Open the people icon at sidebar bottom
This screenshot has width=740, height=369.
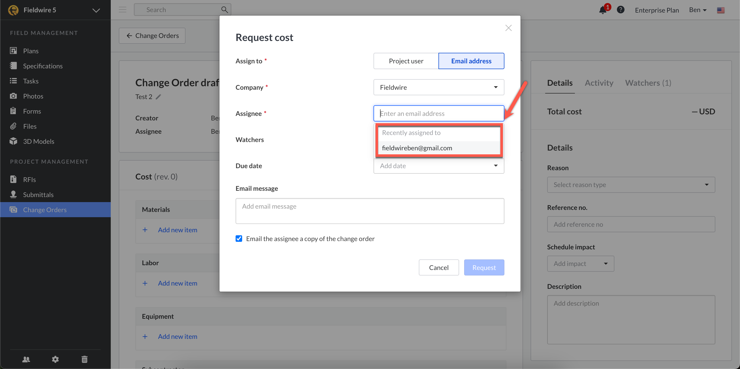pyautogui.click(x=26, y=359)
